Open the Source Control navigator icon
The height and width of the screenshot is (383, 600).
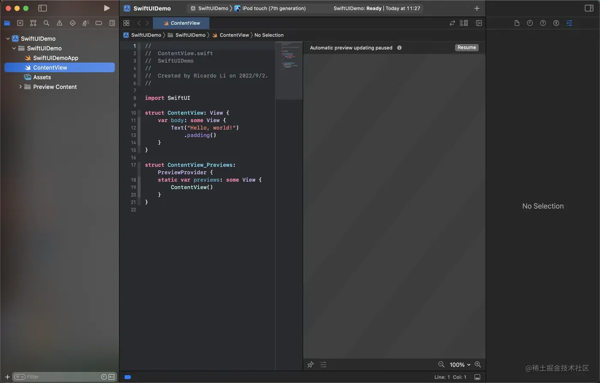pyautogui.click(x=20, y=23)
